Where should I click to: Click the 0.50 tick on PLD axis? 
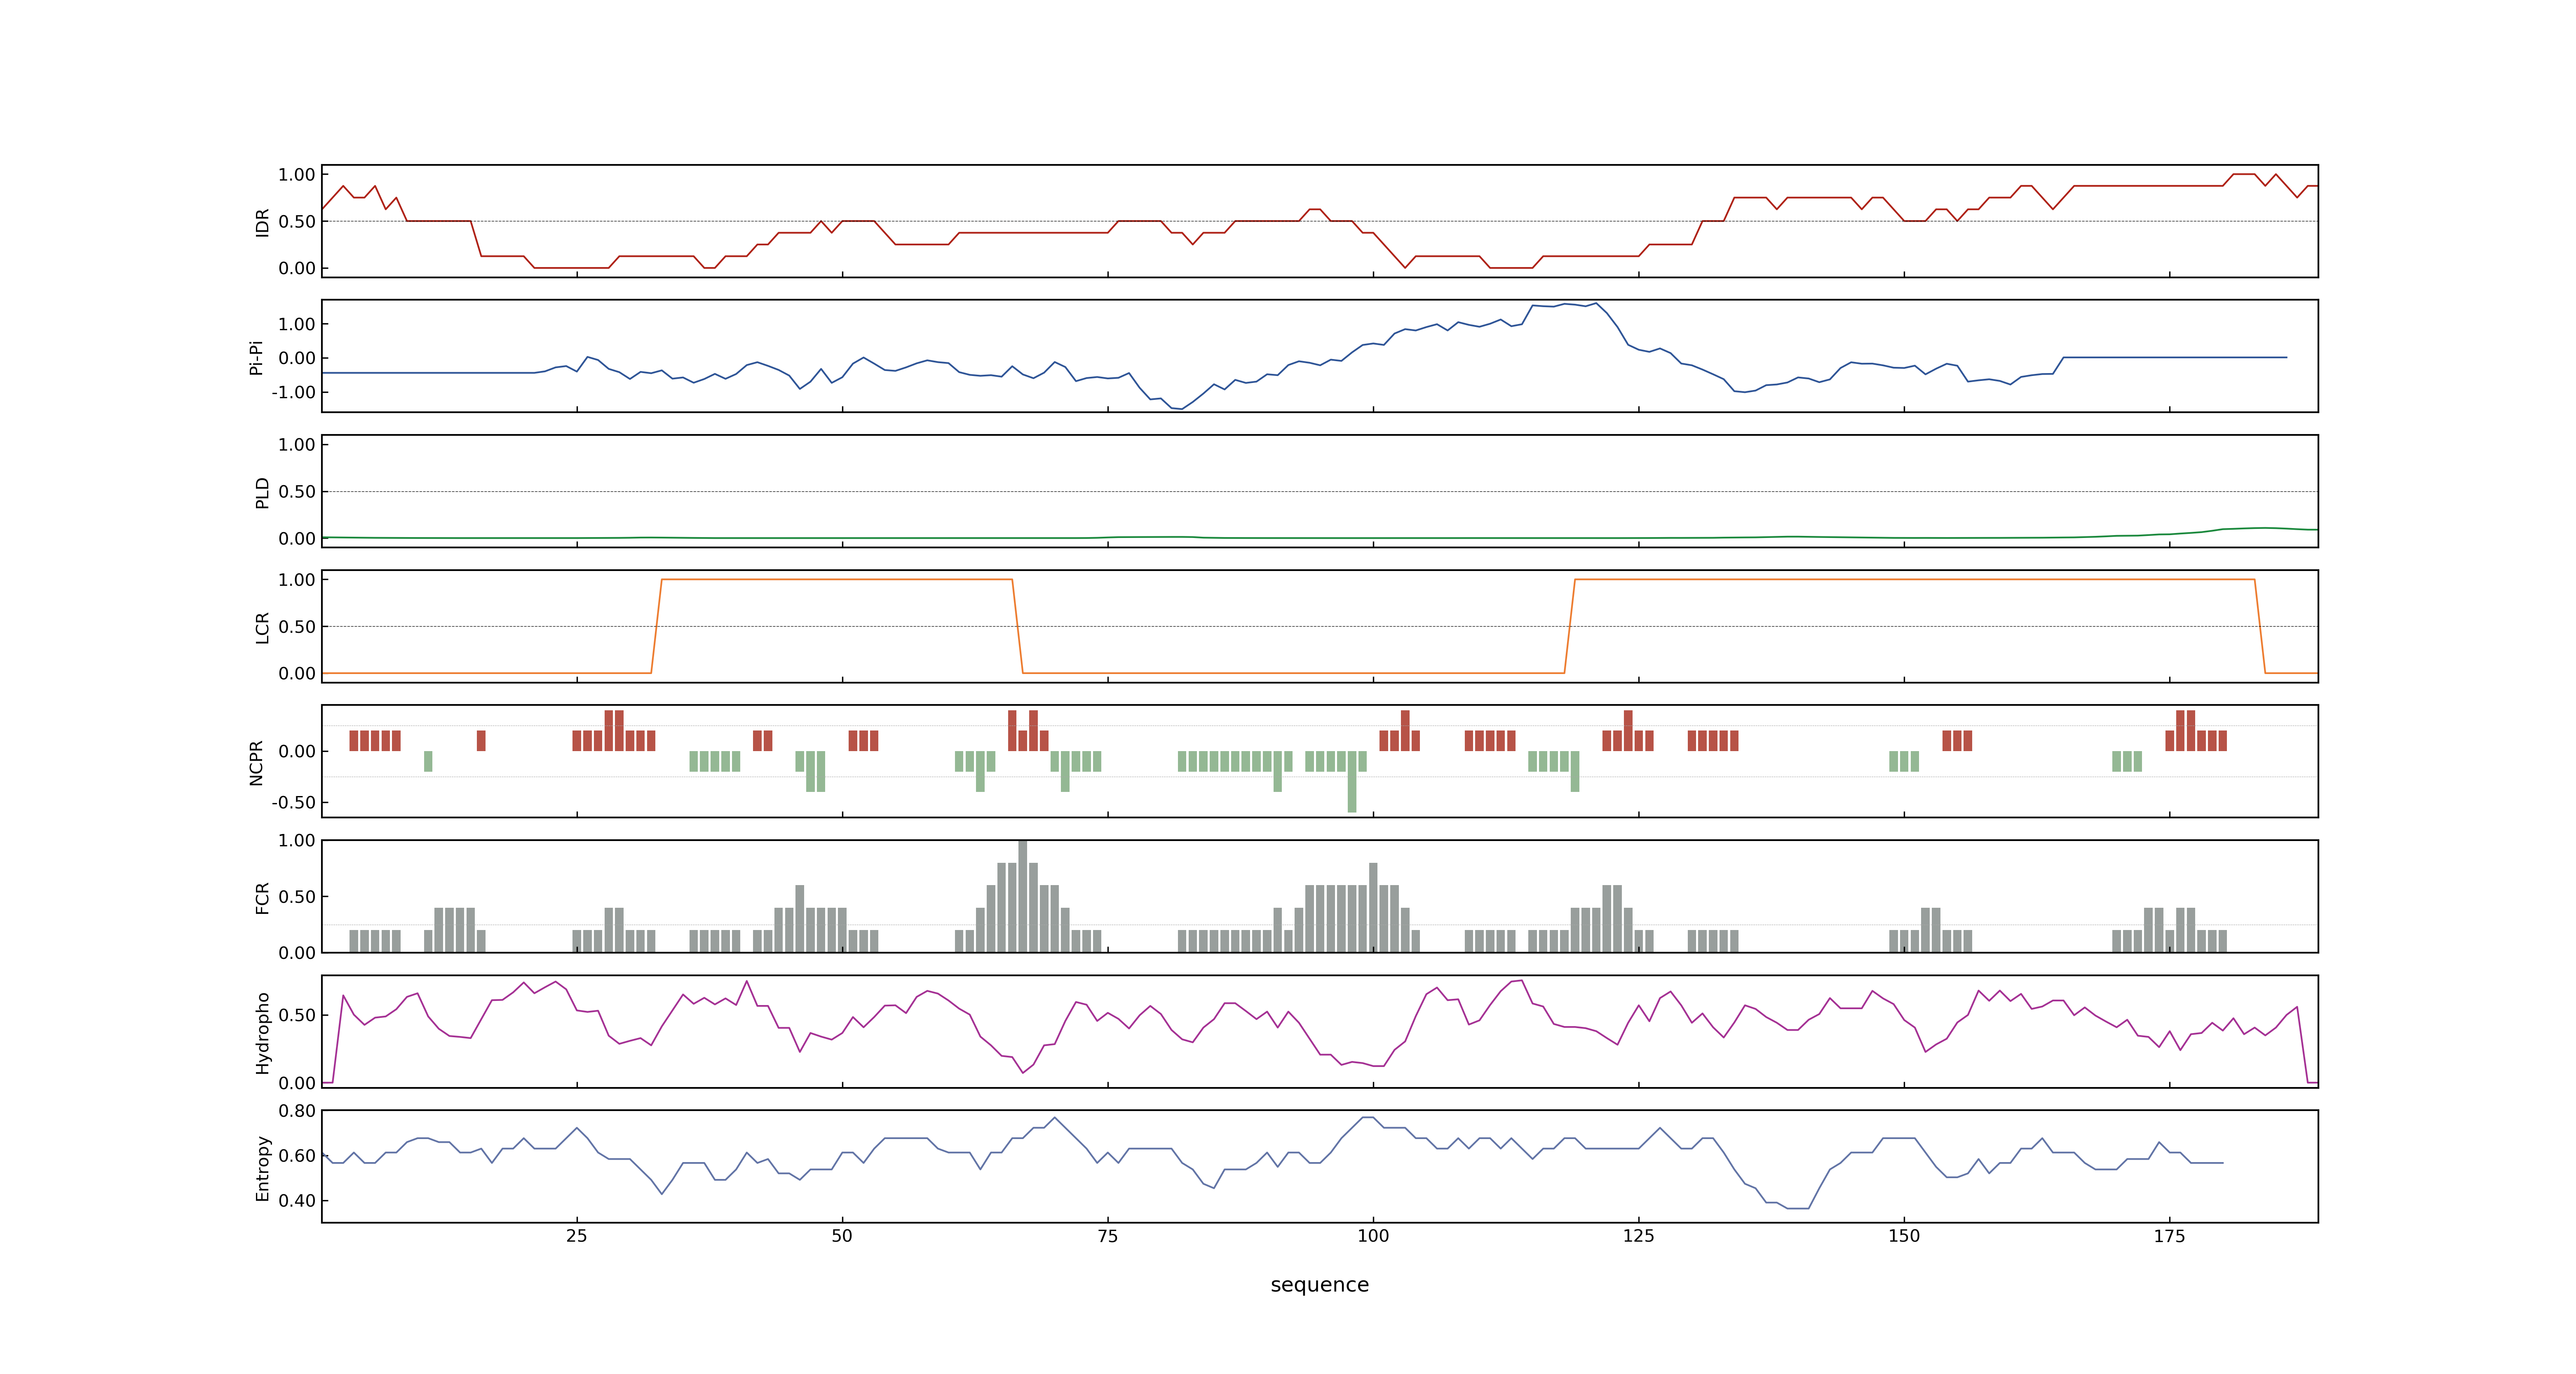297,491
